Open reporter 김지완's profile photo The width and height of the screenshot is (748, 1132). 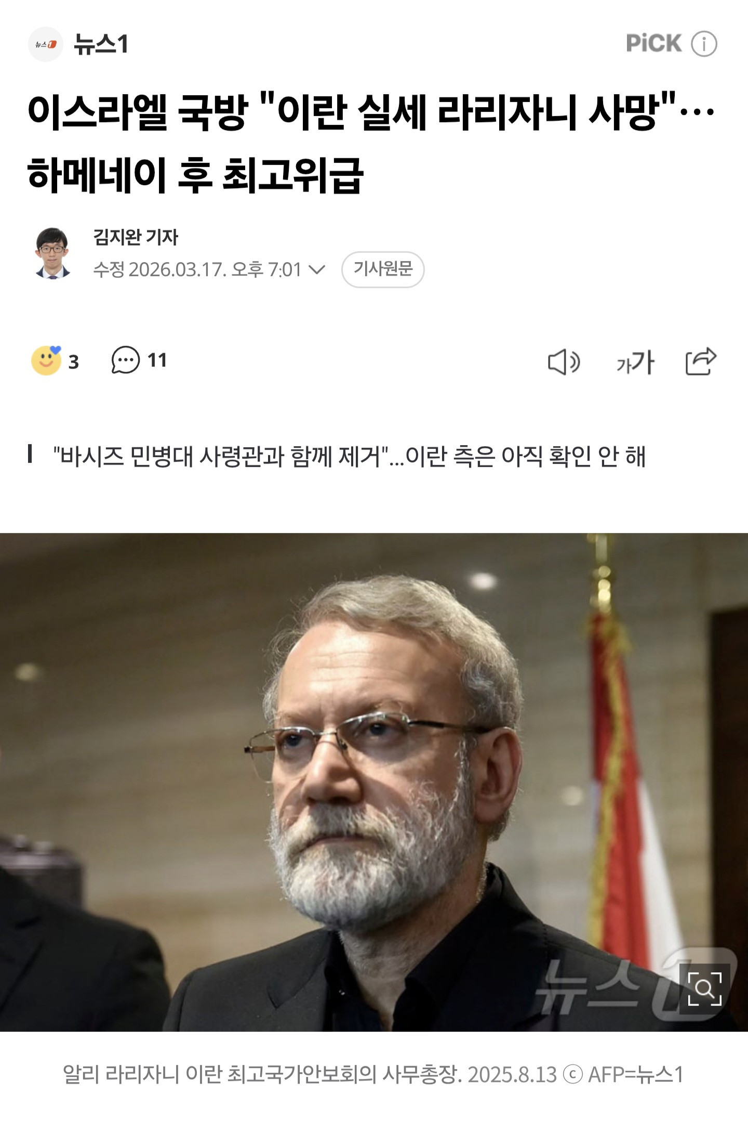pos(52,253)
